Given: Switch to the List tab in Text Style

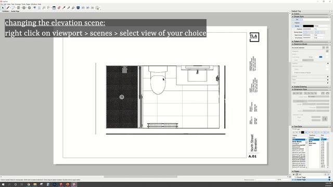Looking at the screenshot, I should (298, 129).
